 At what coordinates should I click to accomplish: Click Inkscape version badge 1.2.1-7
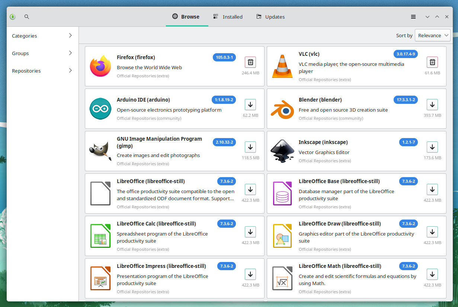click(x=409, y=142)
